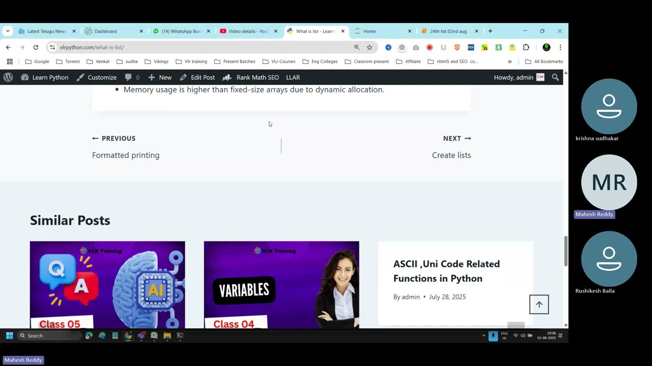Open the admin bar search magnifier

point(555,77)
